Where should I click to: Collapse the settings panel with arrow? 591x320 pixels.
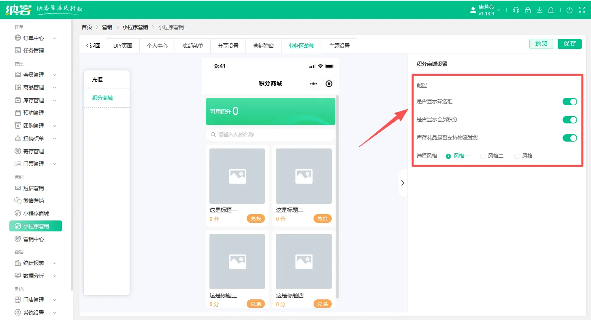(x=402, y=183)
